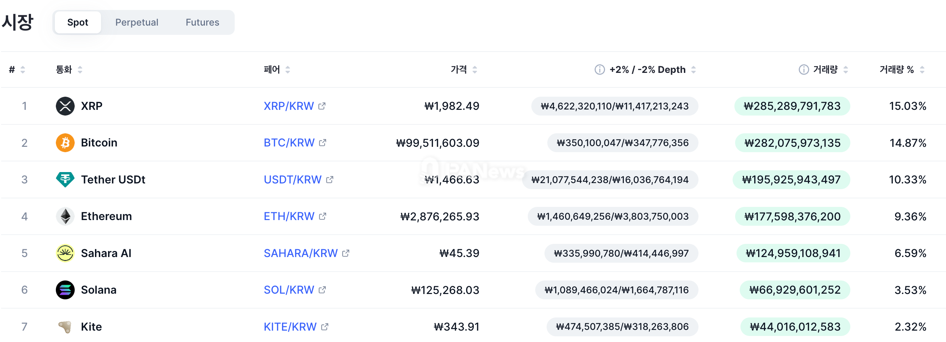The width and height of the screenshot is (946, 342).
Task: Sort by the 통화 column arrows
Action: pyautogui.click(x=80, y=69)
